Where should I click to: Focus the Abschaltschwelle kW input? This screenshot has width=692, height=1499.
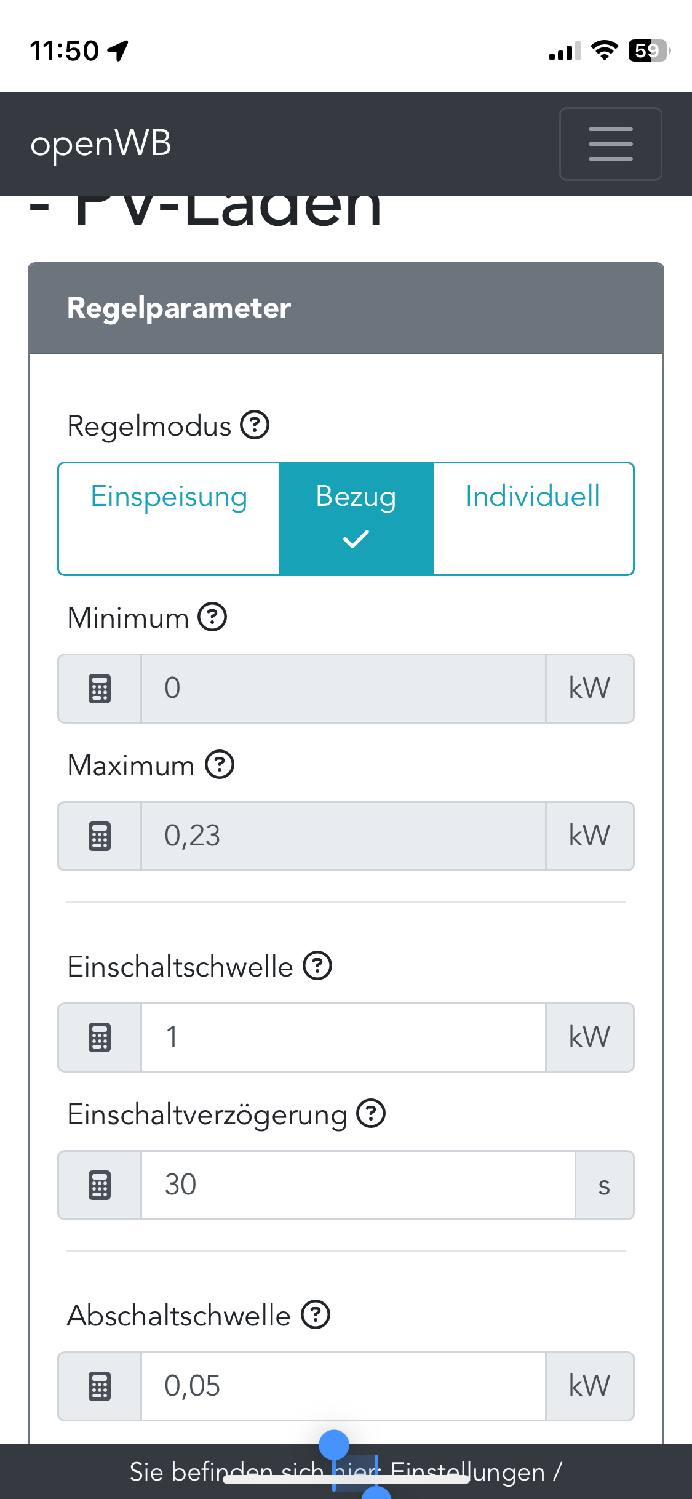pyautogui.click(x=343, y=1386)
